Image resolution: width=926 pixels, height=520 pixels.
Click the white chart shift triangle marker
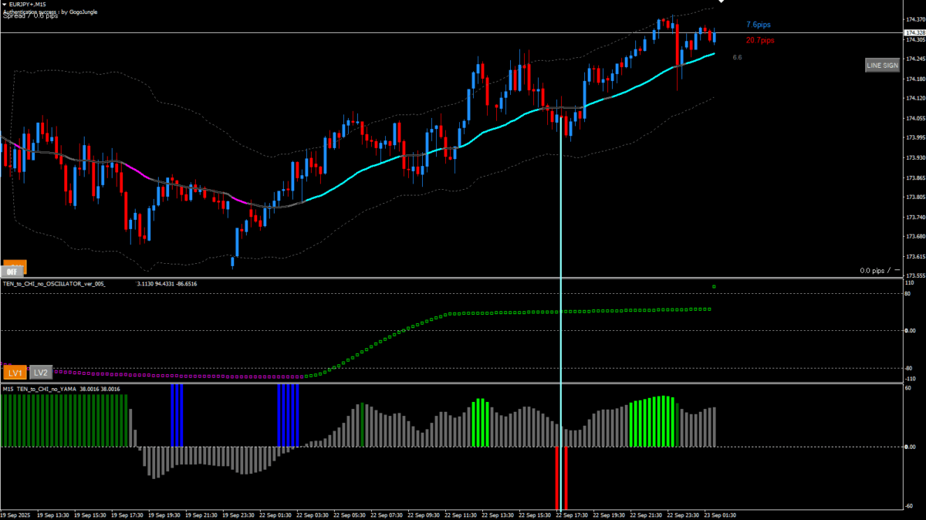tap(722, 2)
